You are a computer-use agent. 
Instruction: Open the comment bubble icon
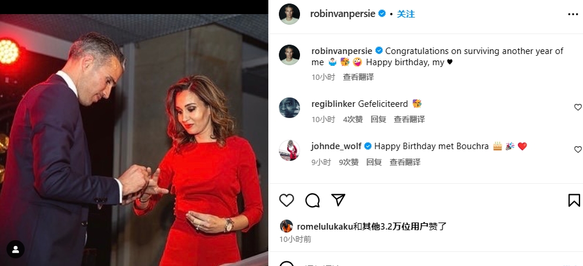[312, 200]
